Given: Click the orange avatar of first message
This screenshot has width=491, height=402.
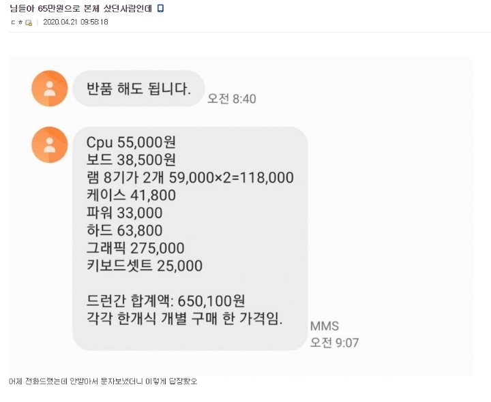Looking at the screenshot, I should tap(50, 88).
